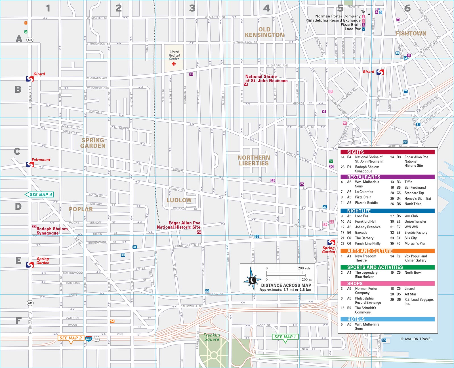Click blue marker 17 near N Front St
Screen dimensions: 454x368
405,92
